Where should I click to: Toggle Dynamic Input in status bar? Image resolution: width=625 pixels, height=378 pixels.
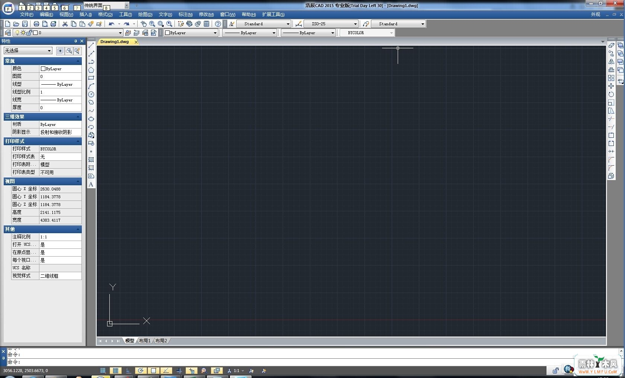point(192,371)
